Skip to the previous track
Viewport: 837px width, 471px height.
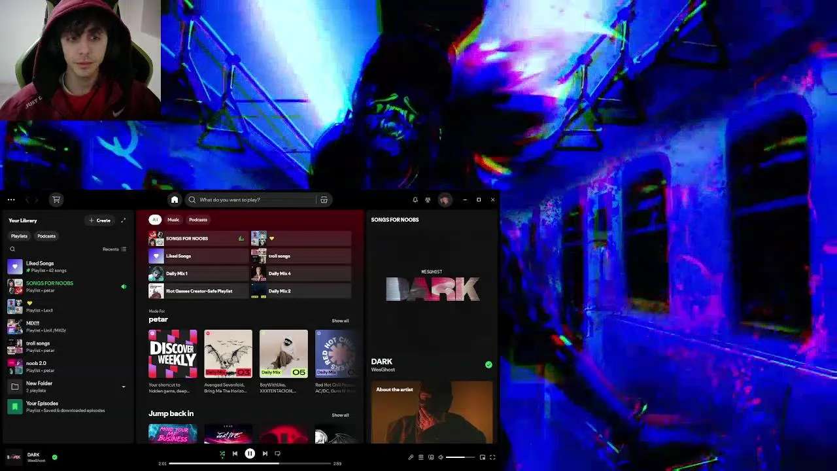pos(235,453)
